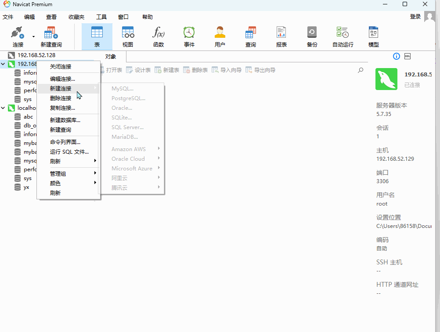Expand the Amazon AWS submenu
The height and width of the screenshot is (332, 440).
133,149
